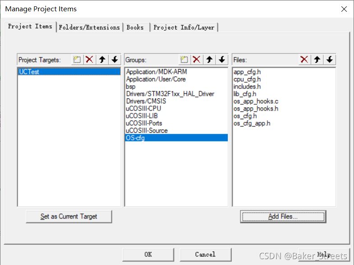This screenshot has height=265, width=354.
Task: Click the Cancel button
Action: click(x=206, y=254)
